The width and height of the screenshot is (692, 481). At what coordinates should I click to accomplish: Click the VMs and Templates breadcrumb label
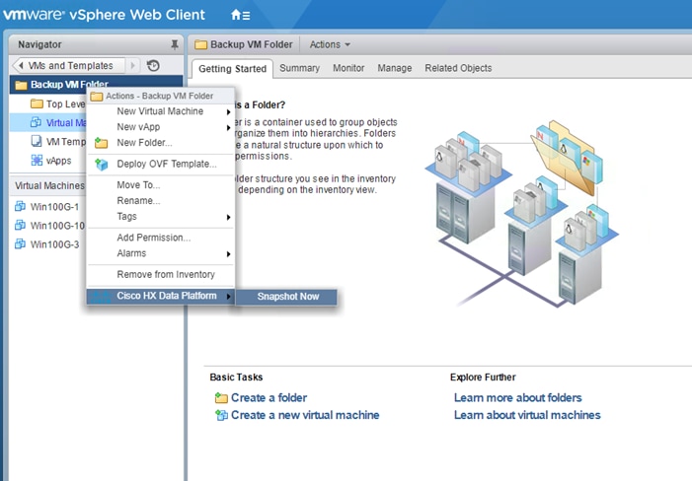[x=71, y=66]
